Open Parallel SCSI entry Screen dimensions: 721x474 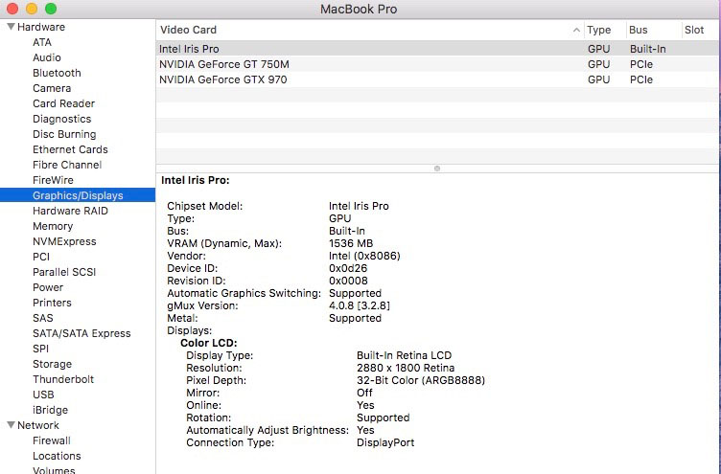pos(64,272)
